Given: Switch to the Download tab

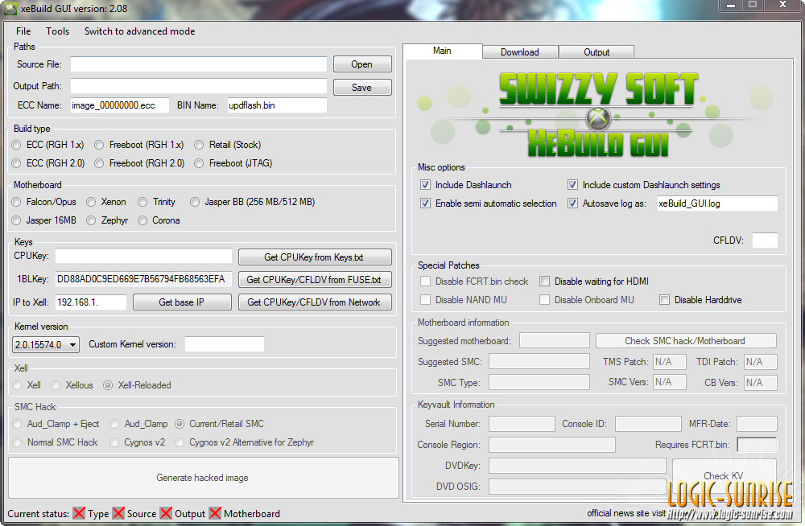Looking at the screenshot, I should point(519,51).
